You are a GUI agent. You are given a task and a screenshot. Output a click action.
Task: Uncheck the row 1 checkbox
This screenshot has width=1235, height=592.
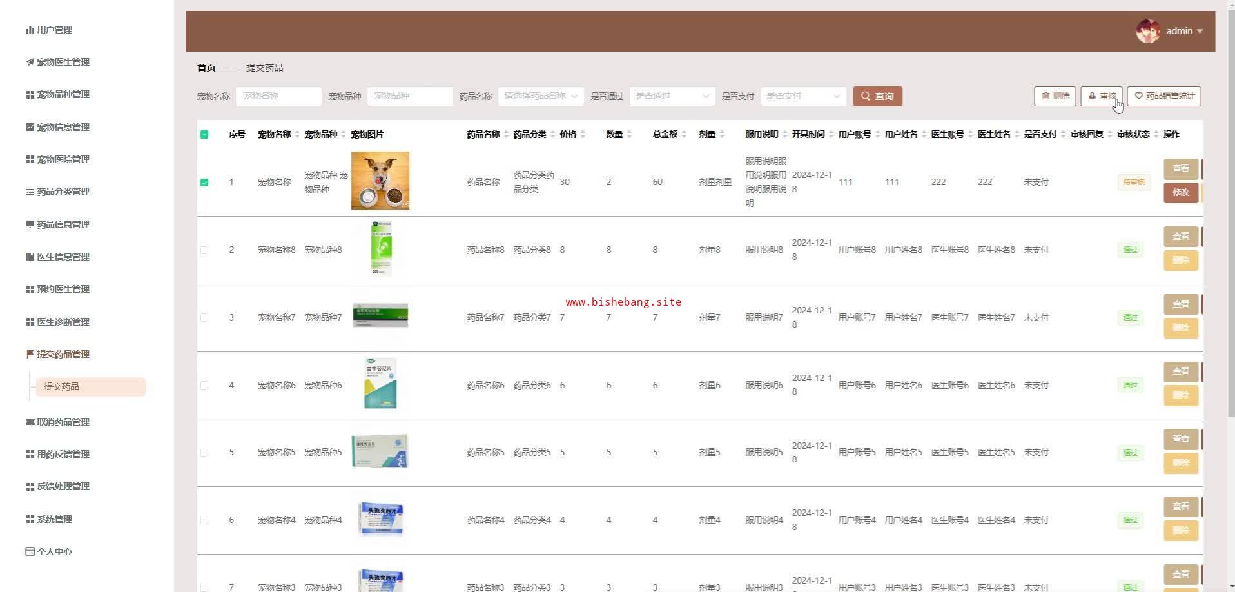tap(204, 183)
